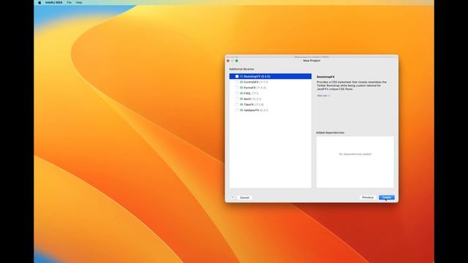This screenshot has width=468, height=263.
Task: Go back with the Previous button
Action: click(x=368, y=197)
